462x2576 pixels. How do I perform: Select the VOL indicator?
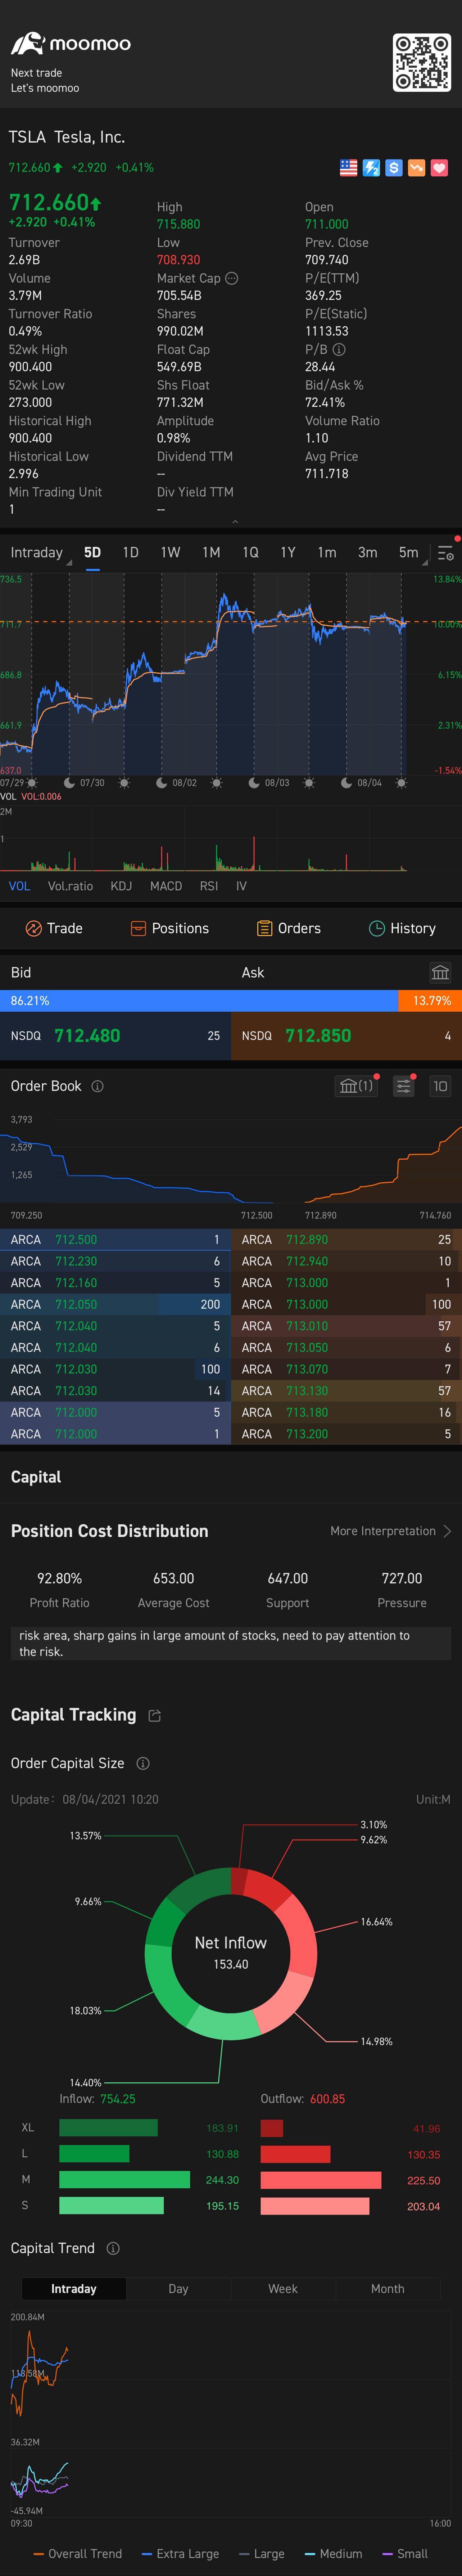tap(19, 886)
